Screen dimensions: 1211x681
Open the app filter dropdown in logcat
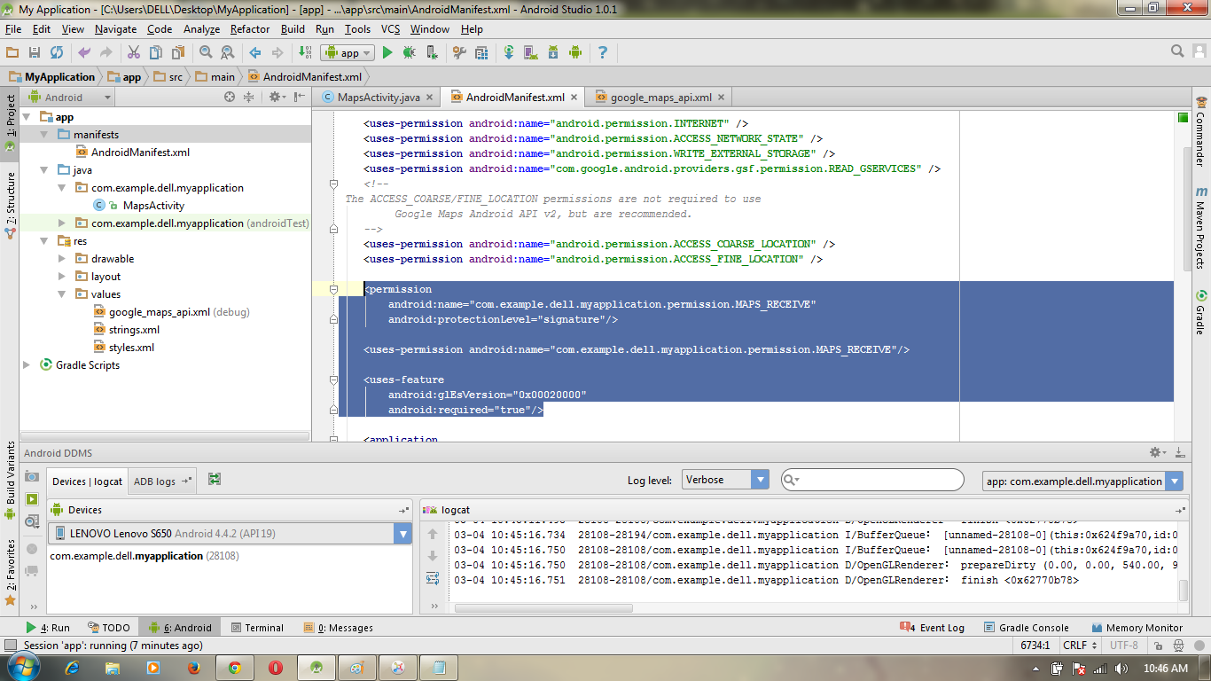click(1082, 481)
